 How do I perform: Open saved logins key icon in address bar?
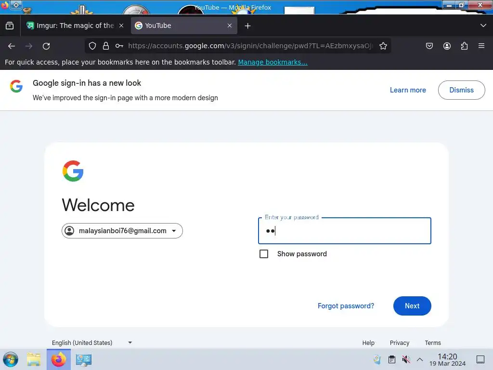pyautogui.click(x=119, y=46)
